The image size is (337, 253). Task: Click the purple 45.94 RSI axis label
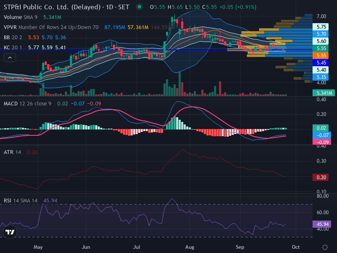point(322,224)
